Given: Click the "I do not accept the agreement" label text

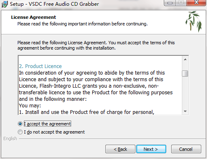Looking at the screenshot, I should point(54,132).
